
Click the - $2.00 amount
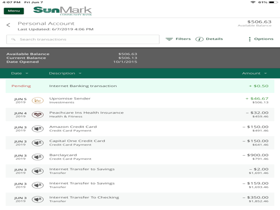coord(259,169)
